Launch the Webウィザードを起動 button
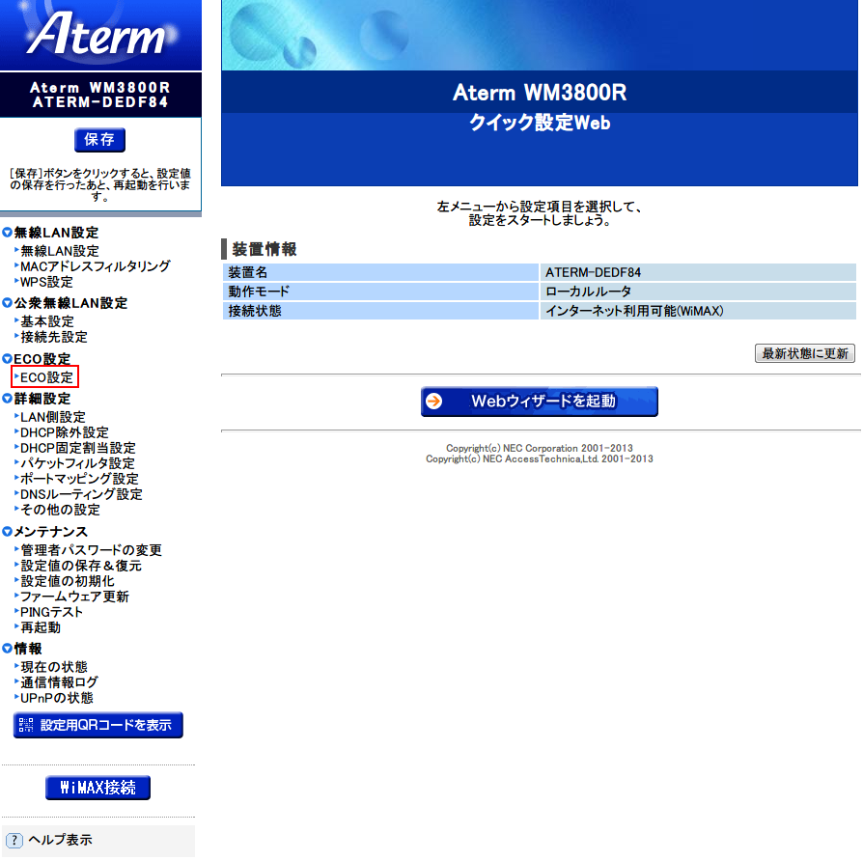Image resolution: width=863 pixels, height=861 pixels. tap(540, 402)
